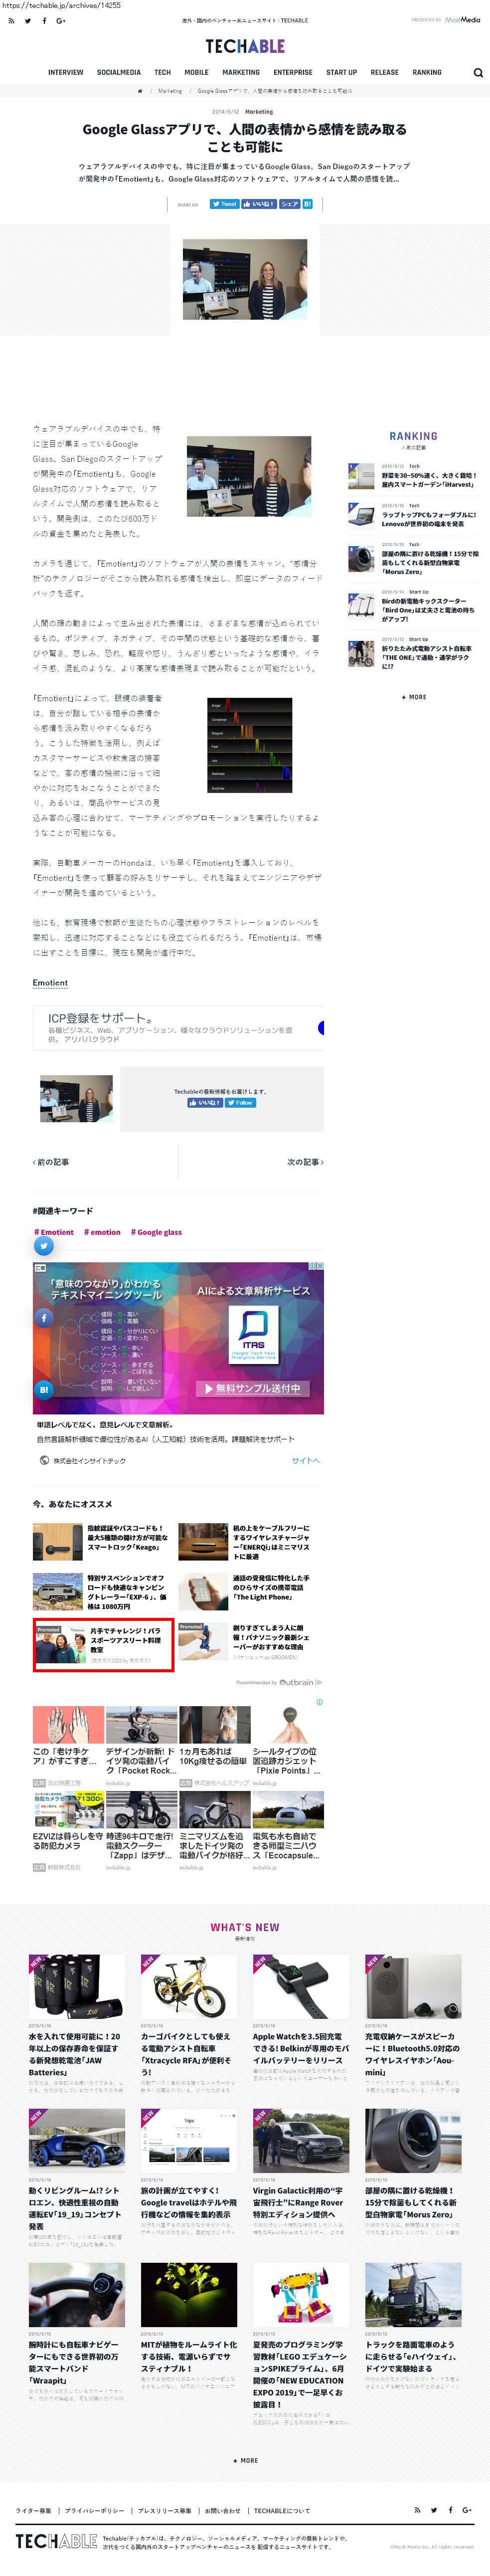Open the RANKING menu item
This screenshot has height=2576, width=490.
(x=427, y=72)
